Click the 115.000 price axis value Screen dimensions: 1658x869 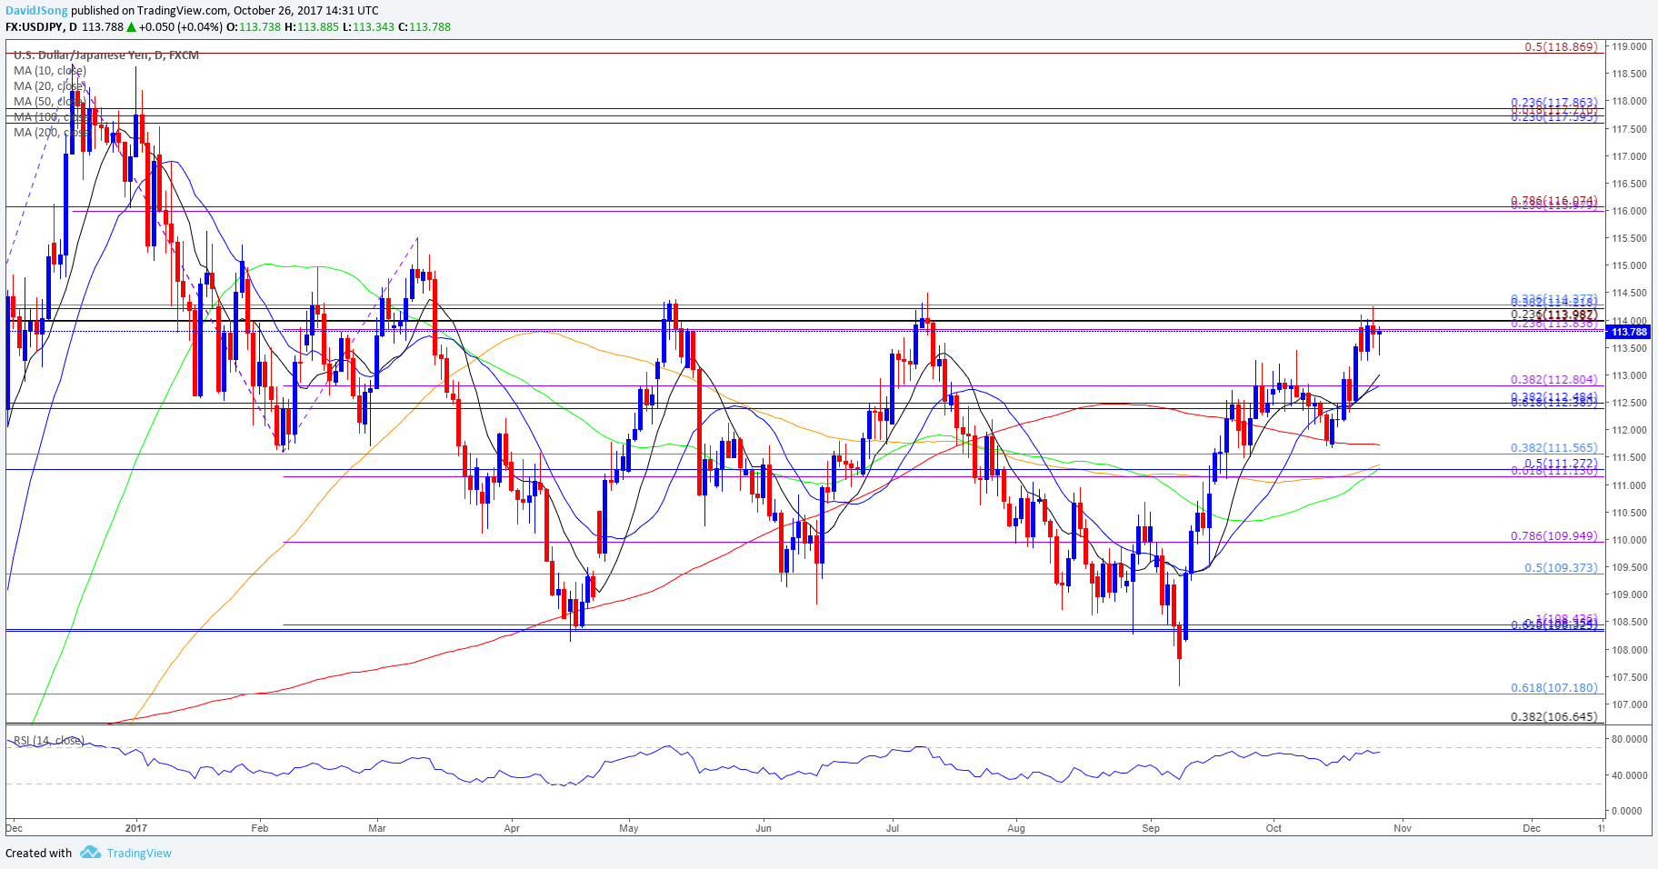[x=1630, y=265]
